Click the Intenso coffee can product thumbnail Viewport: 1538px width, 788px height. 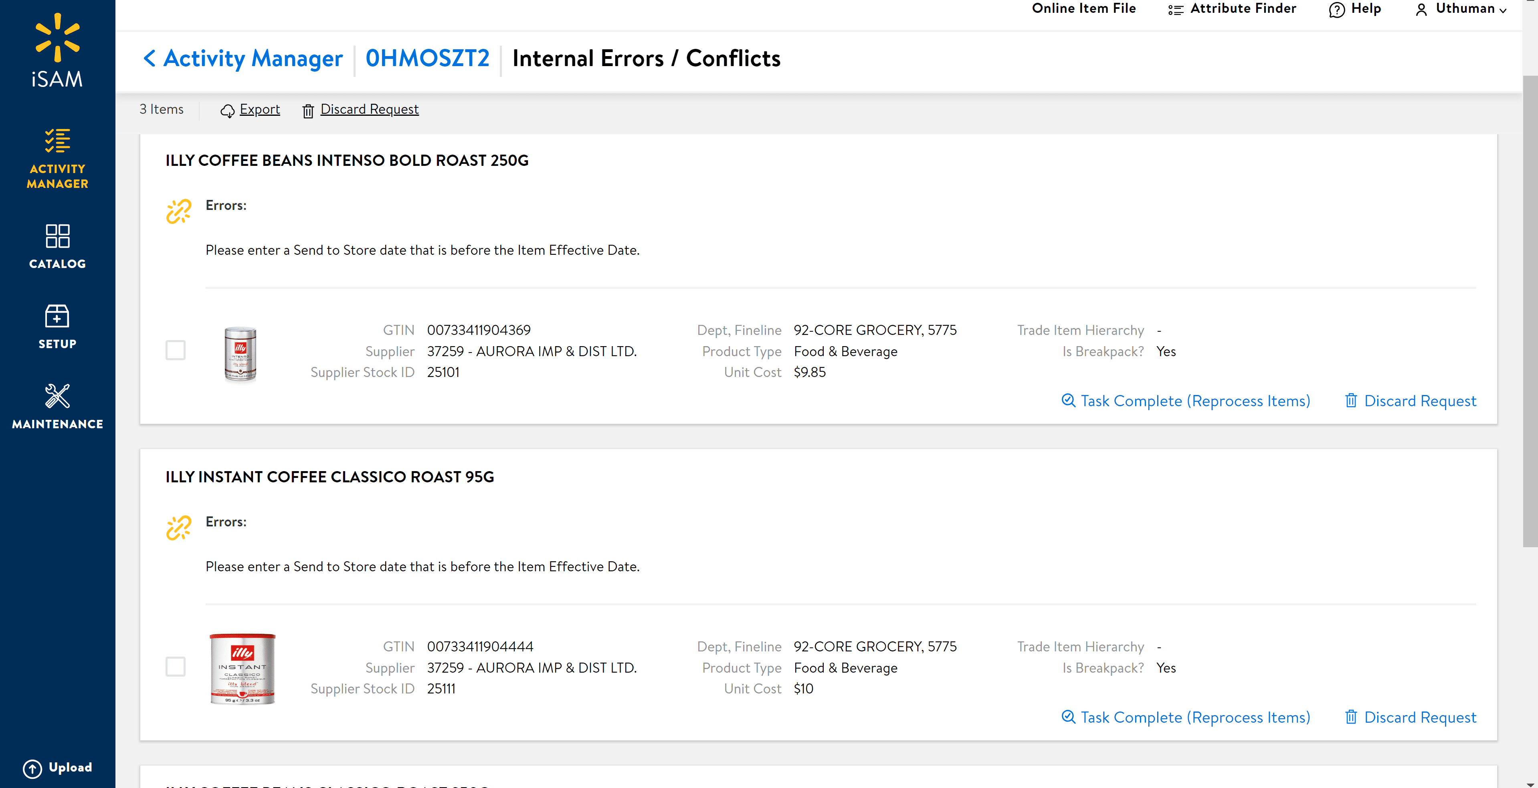241,354
